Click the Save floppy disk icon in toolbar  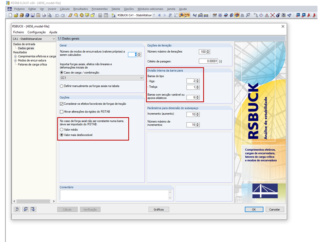click(x=33, y=15)
